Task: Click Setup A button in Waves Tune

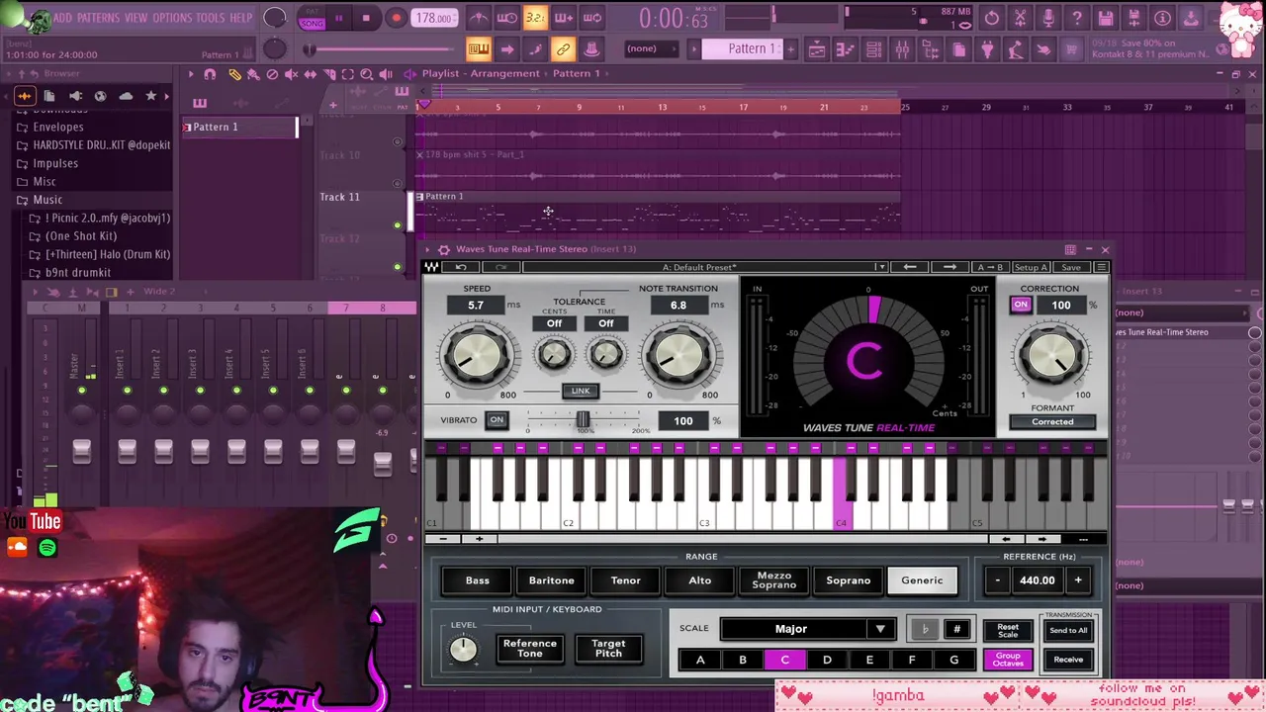Action: pyautogui.click(x=1031, y=267)
